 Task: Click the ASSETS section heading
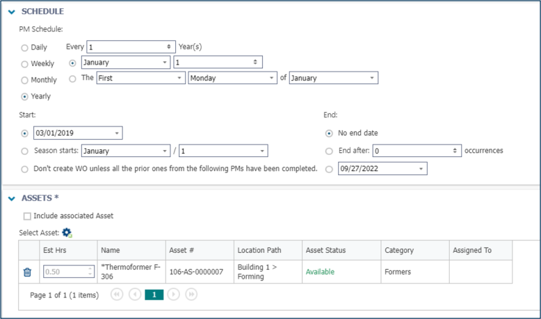click(40, 198)
